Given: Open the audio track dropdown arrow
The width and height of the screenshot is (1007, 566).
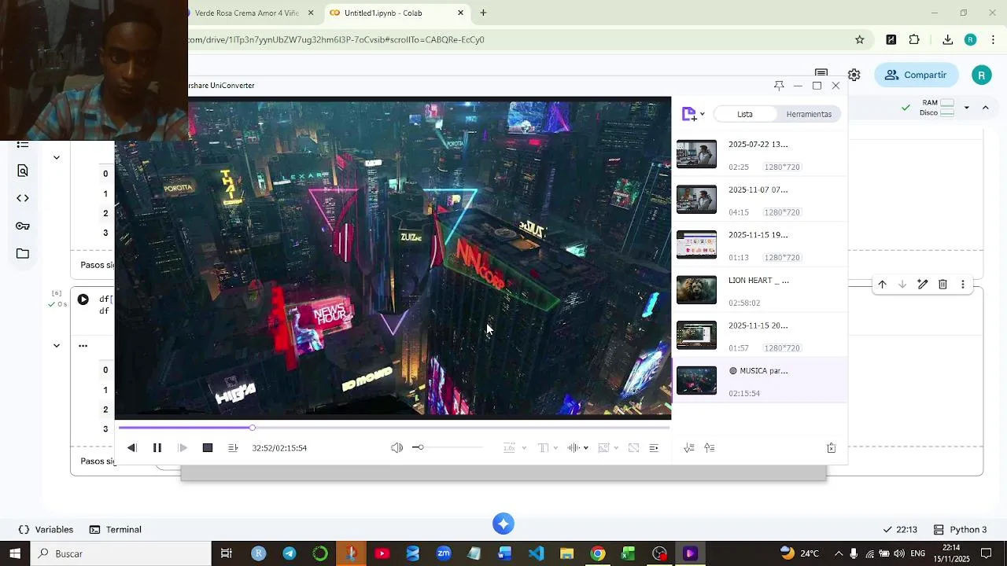Looking at the screenshot, I should coord(585,448).
